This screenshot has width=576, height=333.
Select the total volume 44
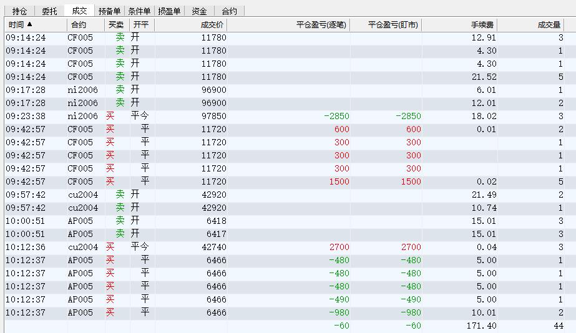[x=559, y=326]
